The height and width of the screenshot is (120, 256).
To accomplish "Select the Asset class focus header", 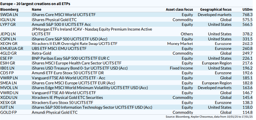I will point(179,10).
